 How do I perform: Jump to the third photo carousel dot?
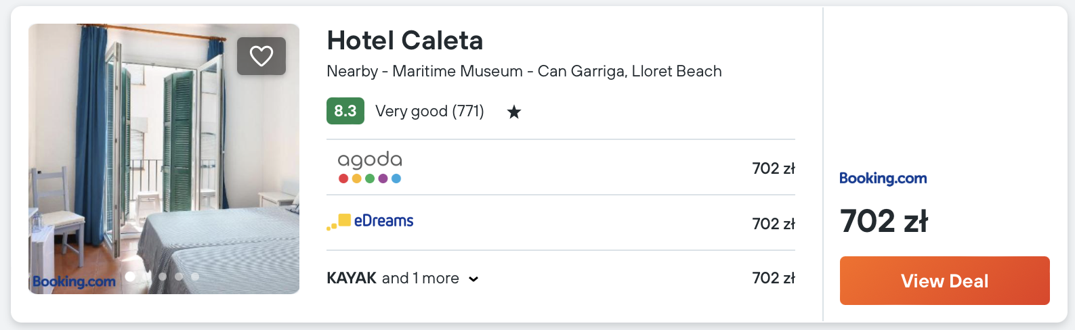[163, 277]
